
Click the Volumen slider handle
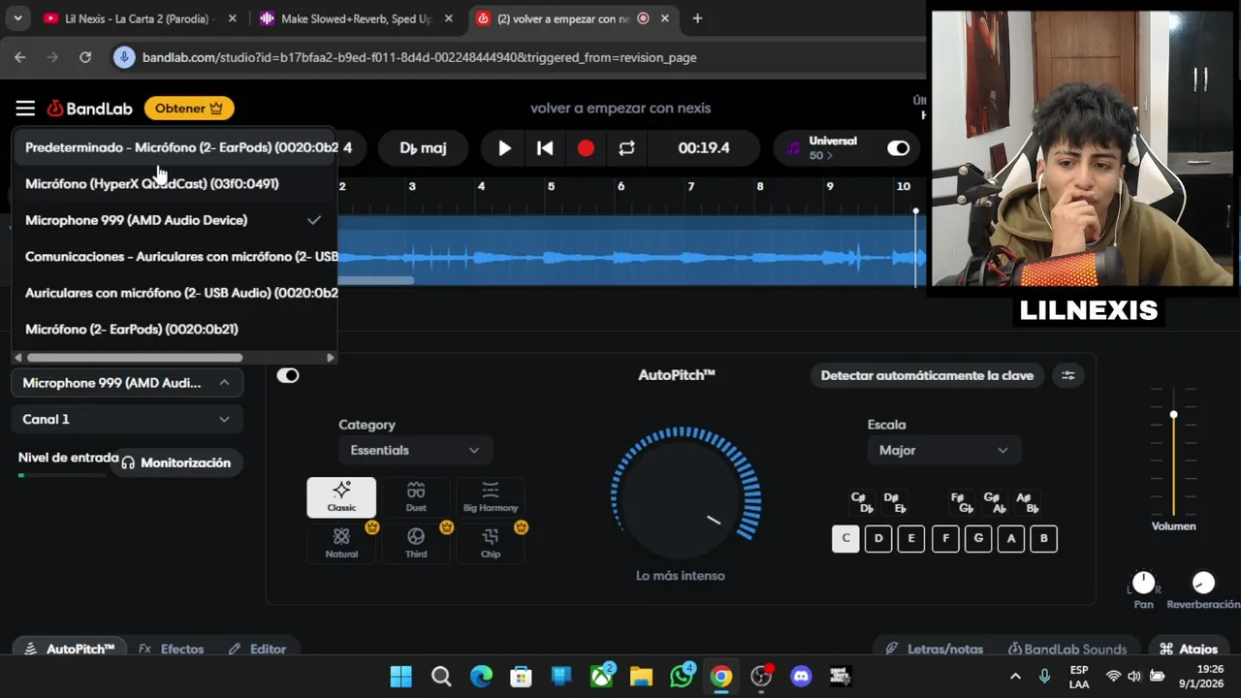click(x=1173, y=415)
